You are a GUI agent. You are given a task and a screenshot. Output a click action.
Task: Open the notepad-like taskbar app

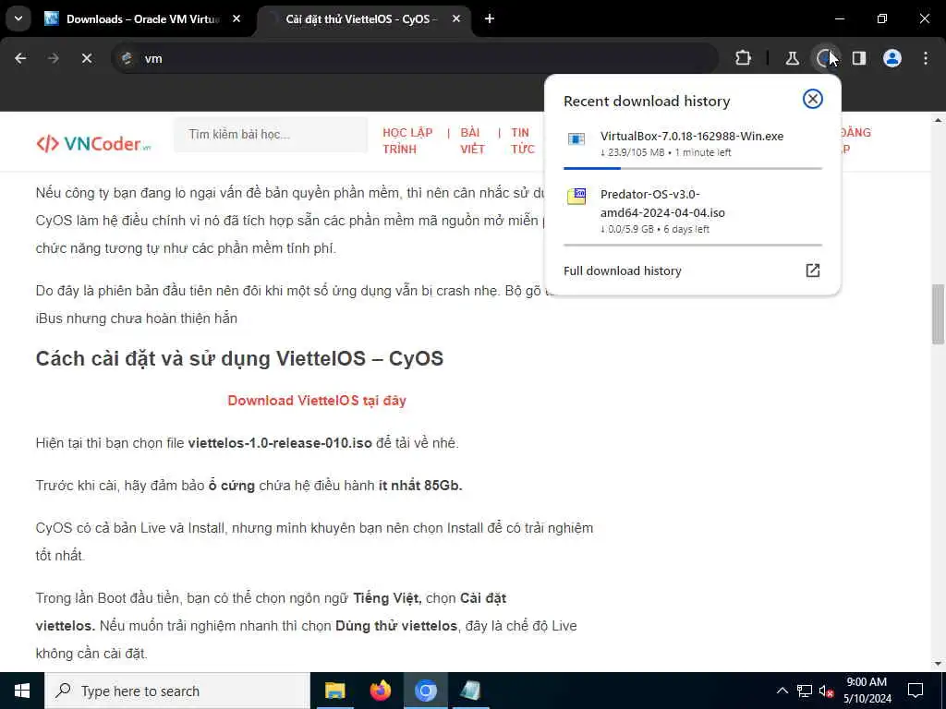[x=470, y=691]
